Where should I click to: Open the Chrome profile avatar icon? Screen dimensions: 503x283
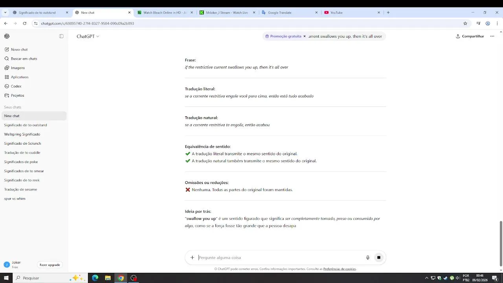coord(488,24)
